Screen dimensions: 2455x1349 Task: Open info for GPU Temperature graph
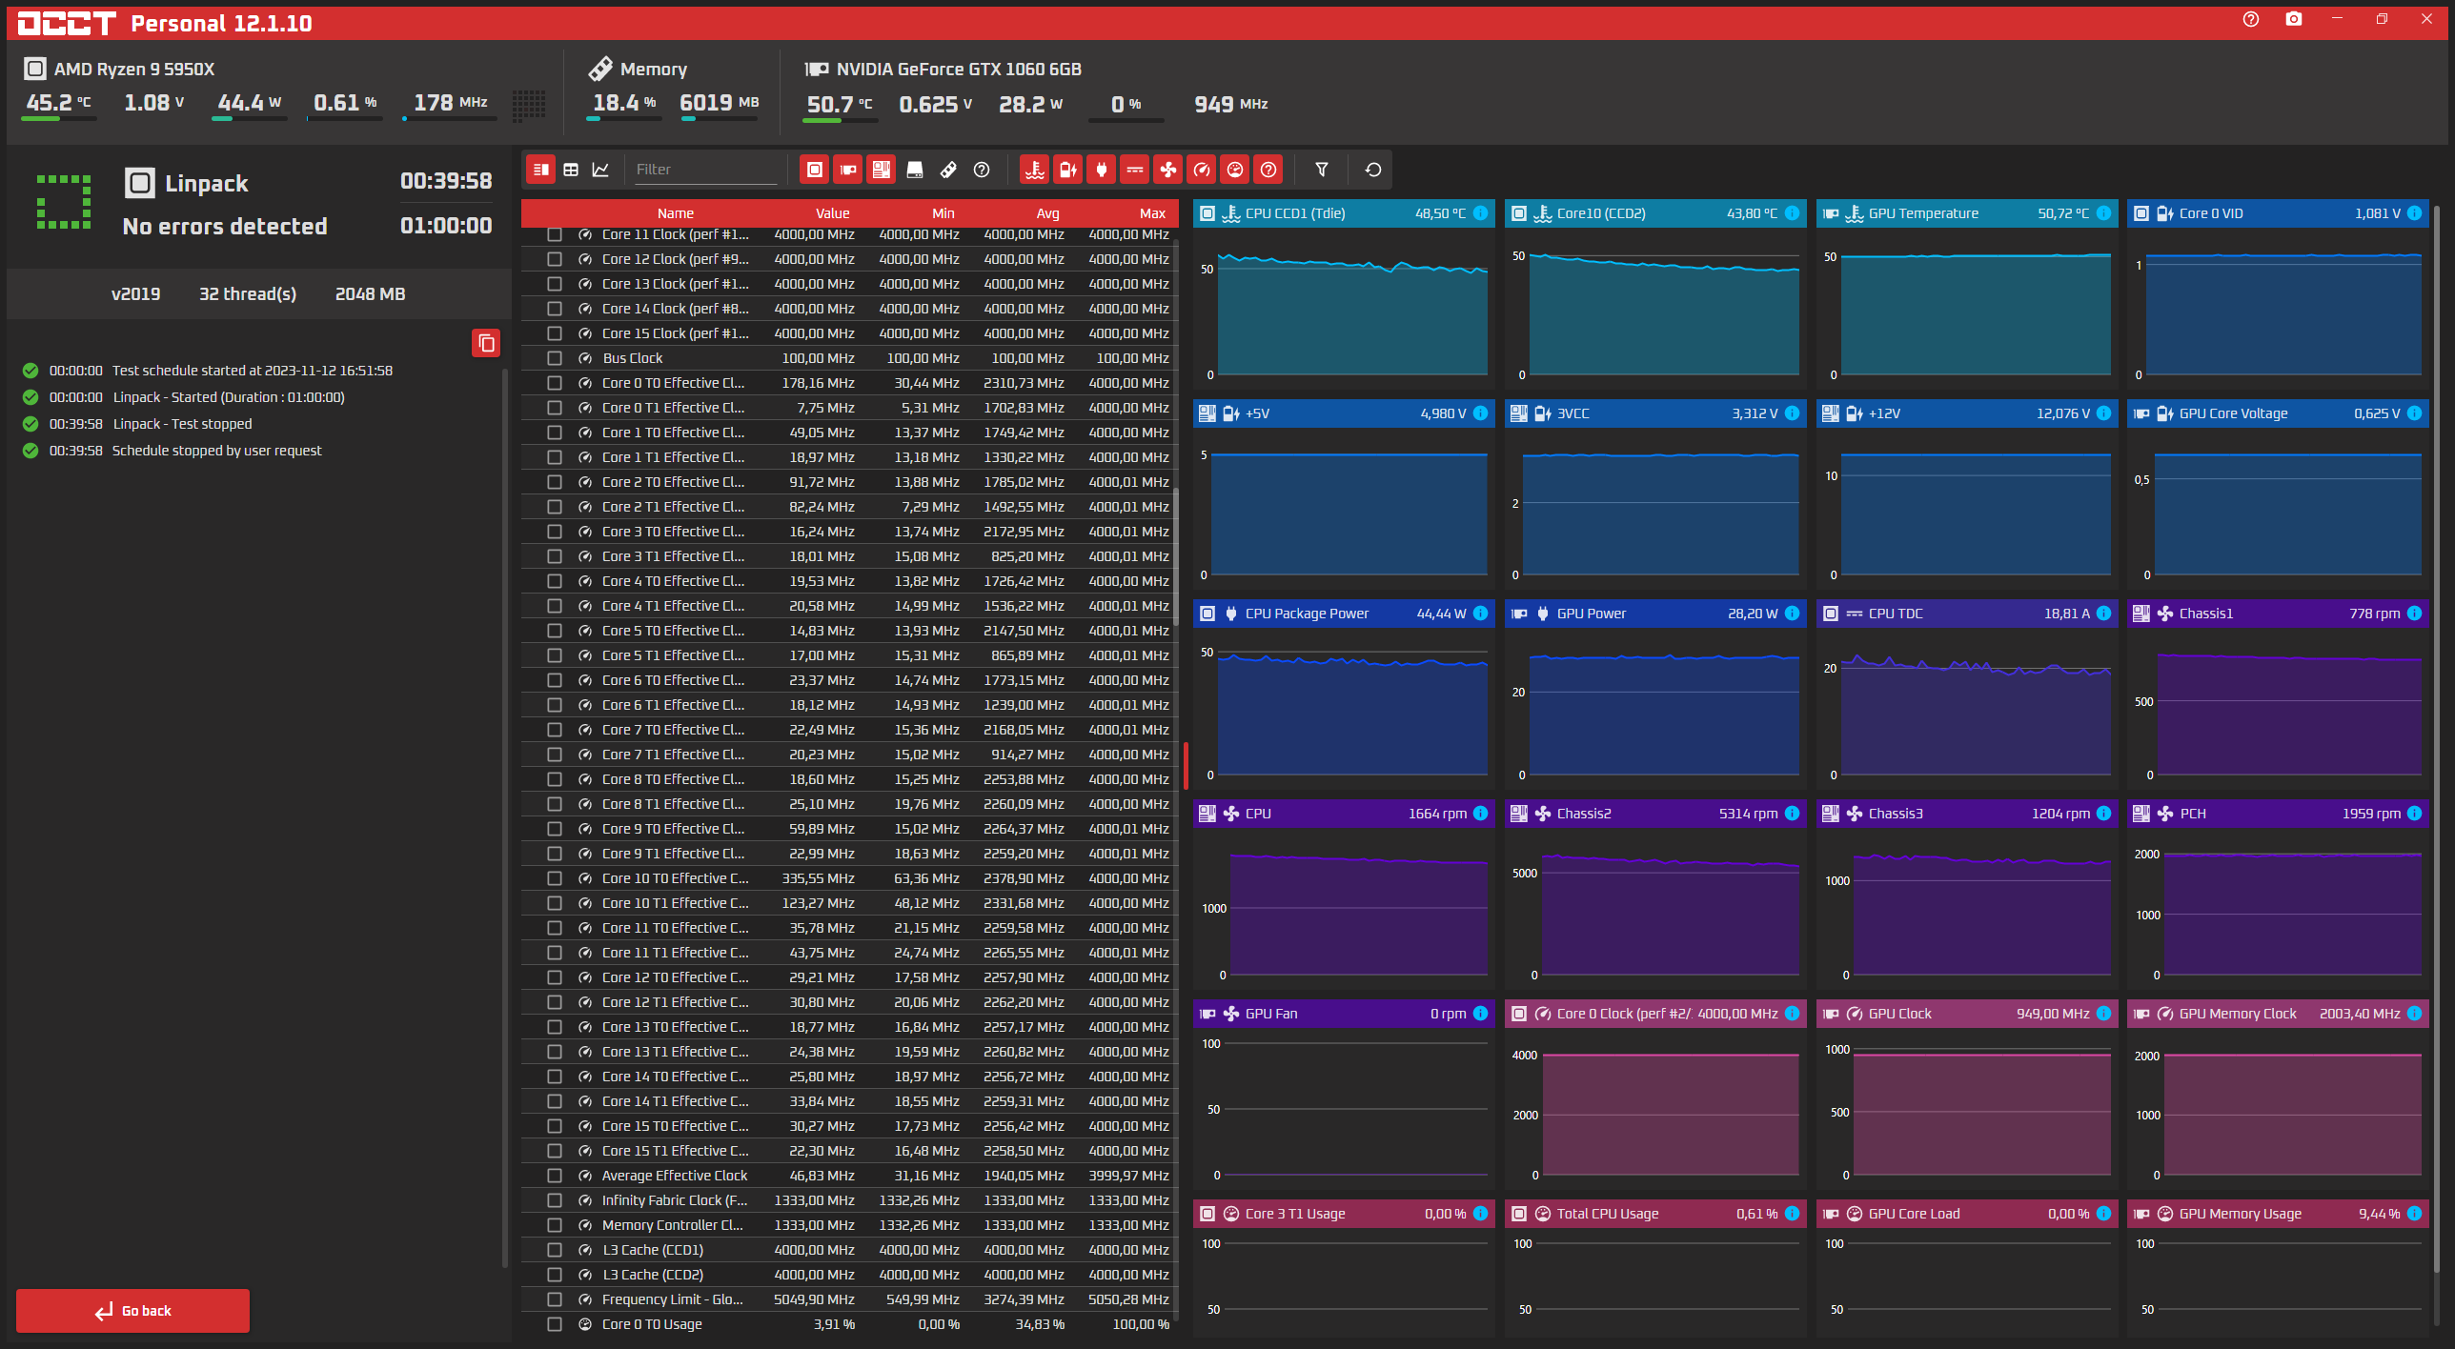[2103, 213]
